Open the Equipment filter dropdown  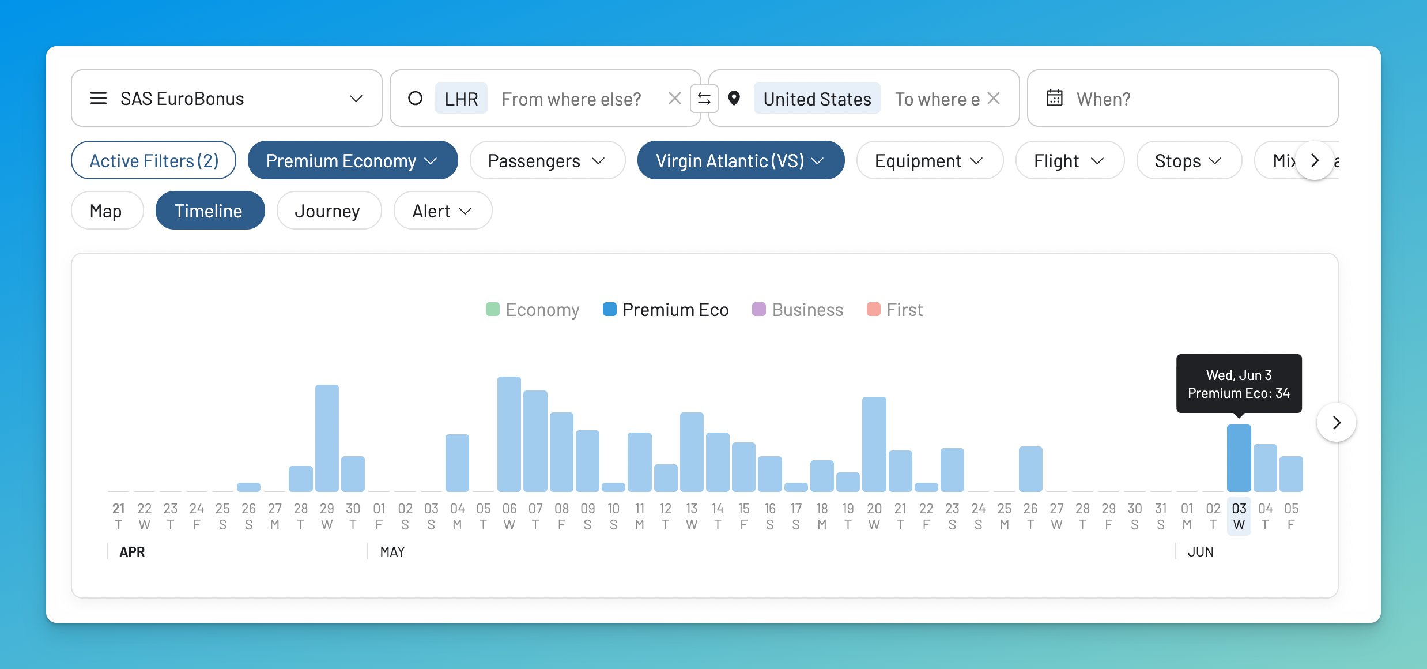[929, 160]
